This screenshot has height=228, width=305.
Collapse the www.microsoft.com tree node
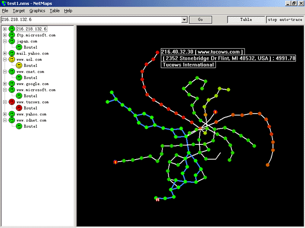(x=5, y=90)
